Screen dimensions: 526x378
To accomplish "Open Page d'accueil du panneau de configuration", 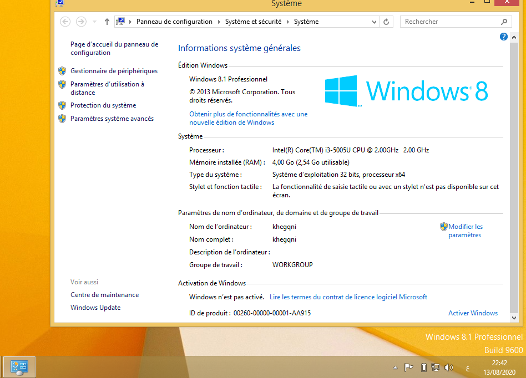I will pyautogui.click(x=114, y=49).
